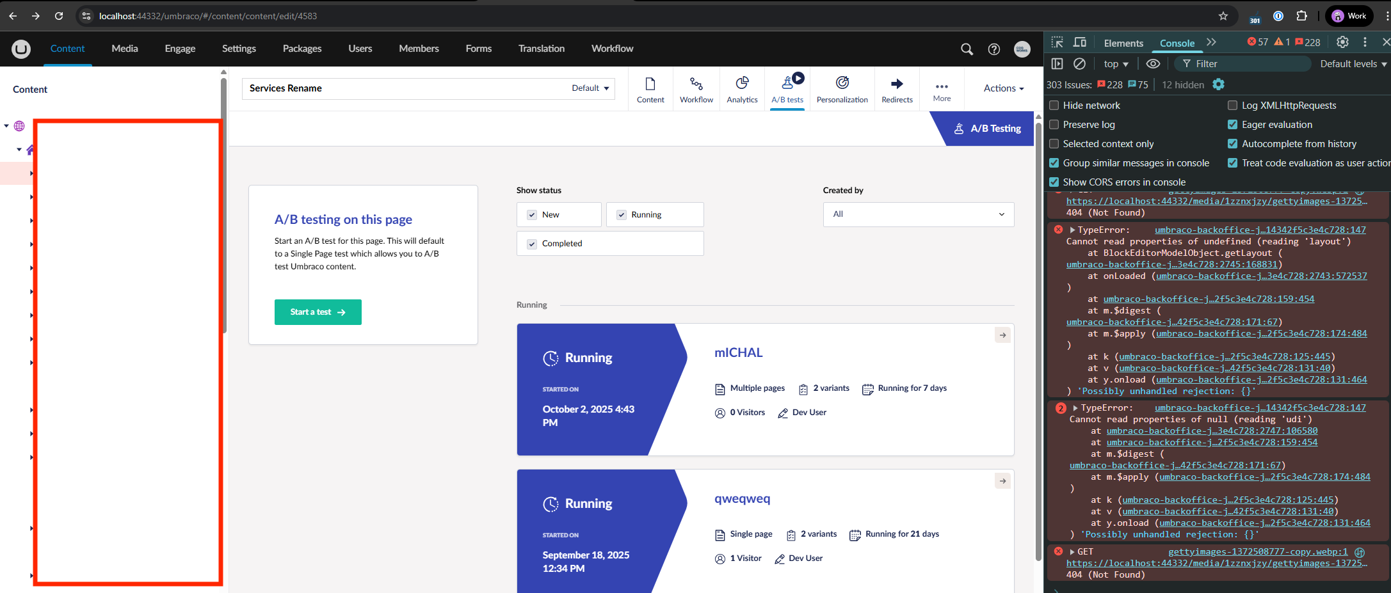This screenshot has height=593, width=1391.
Task: Click the clear console icon in DevTools
Action: coord(1079,64)
